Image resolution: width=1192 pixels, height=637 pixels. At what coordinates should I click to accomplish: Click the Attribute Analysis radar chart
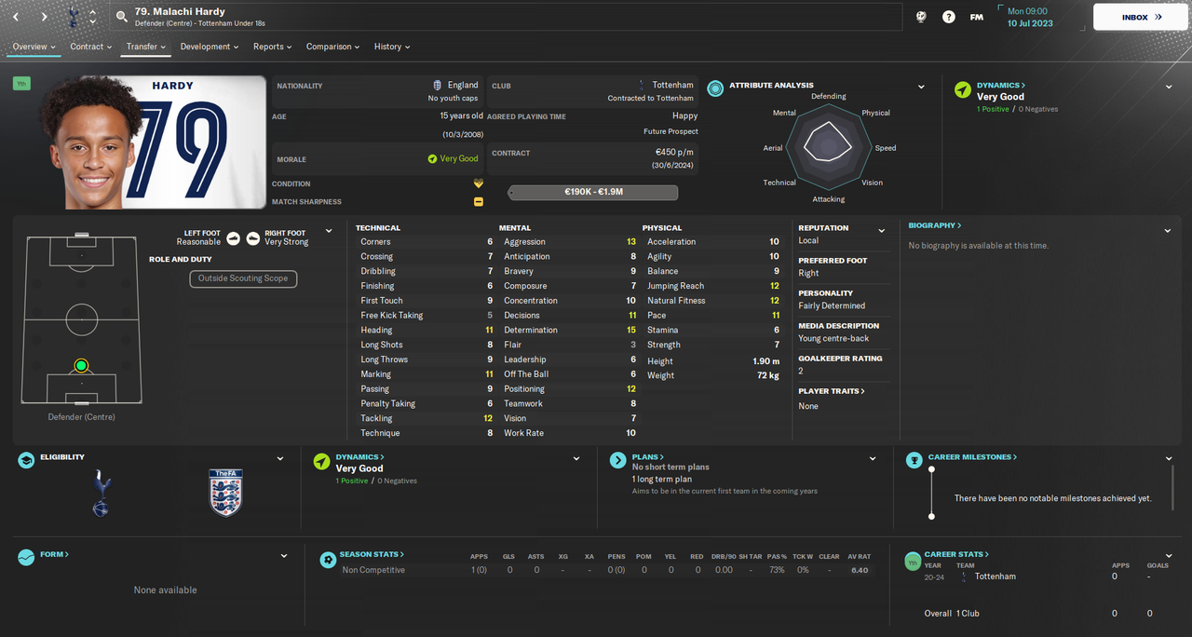(828, 146)
